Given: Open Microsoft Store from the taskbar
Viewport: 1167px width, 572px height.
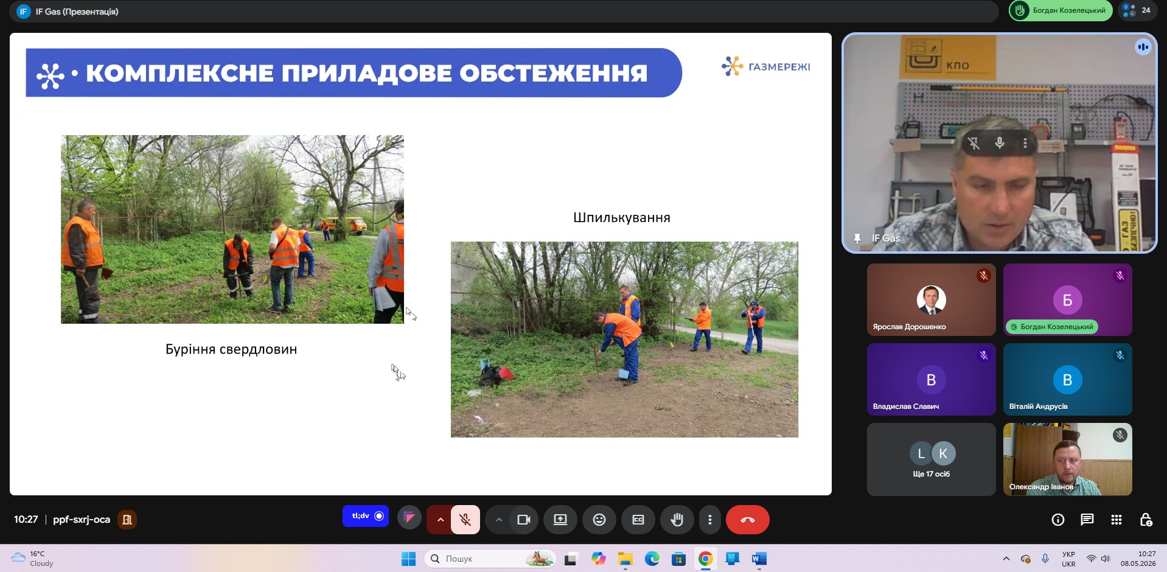Looking at the screenshot, I should point(678,559).
